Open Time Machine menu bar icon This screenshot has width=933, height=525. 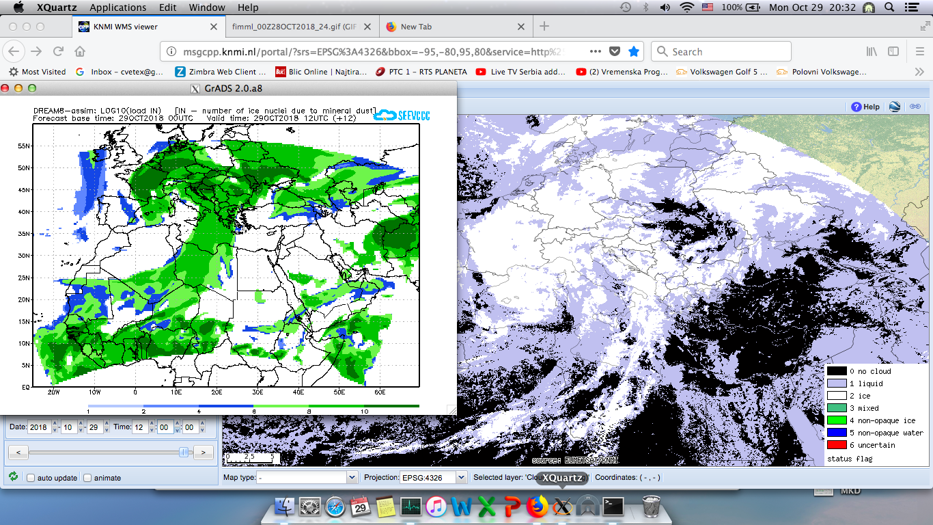click(626, 8)
